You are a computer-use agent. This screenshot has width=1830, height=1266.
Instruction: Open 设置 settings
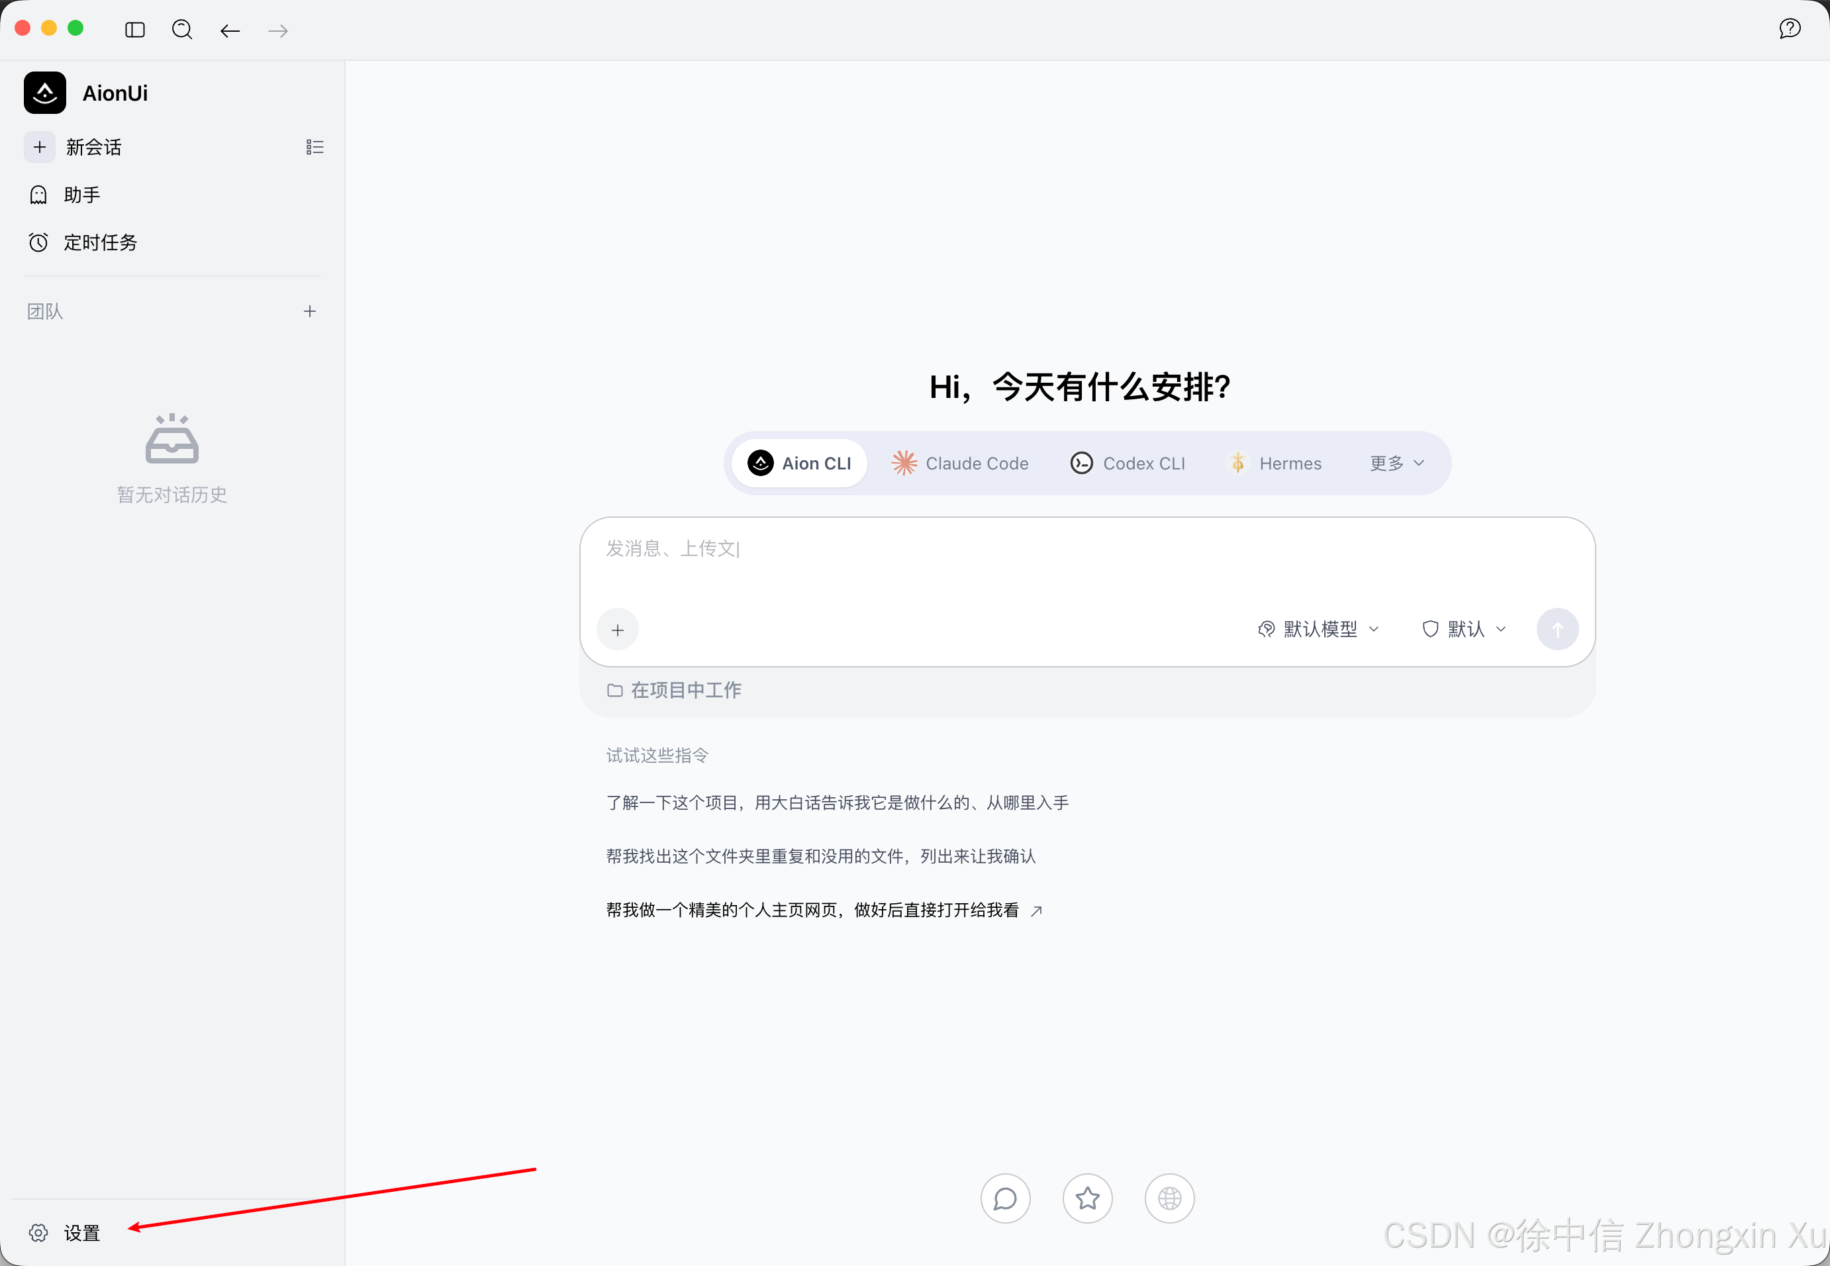click(x=65, y=1233)
